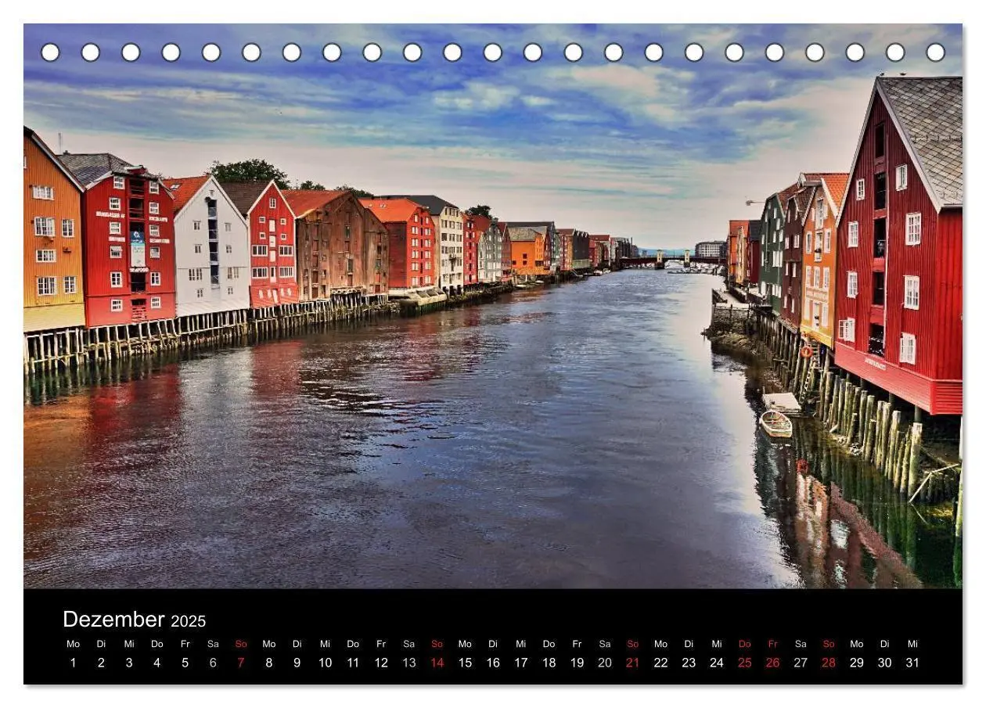The height and width of the screenshot is (708, 986).
Task: Select date 30 in the calendar strip
Action: pyautogui.click(x=884, y=663)
